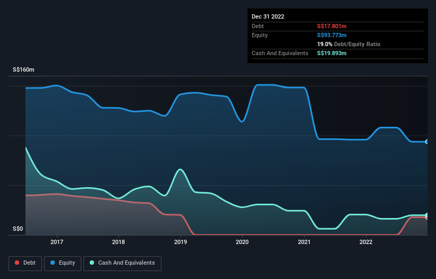Click the red Debt legend dot
The image size is (436, 279).
tap(17, 263)
